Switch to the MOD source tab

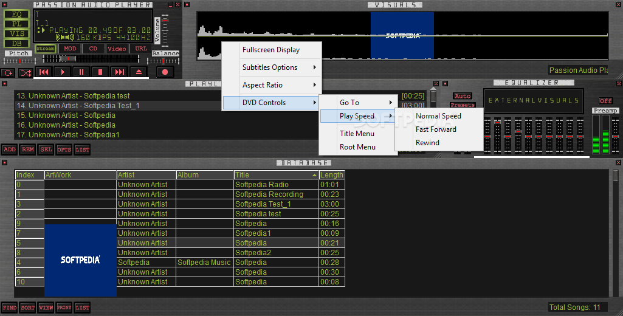point(70,49)
